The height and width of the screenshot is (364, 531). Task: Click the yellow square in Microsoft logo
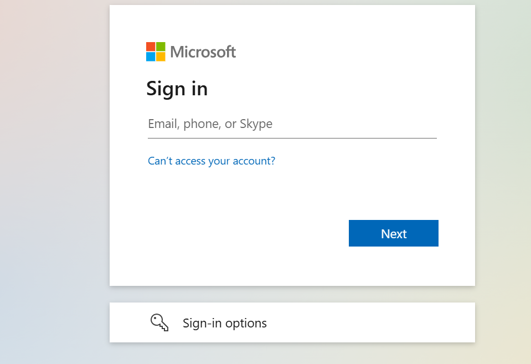[161, 57]
